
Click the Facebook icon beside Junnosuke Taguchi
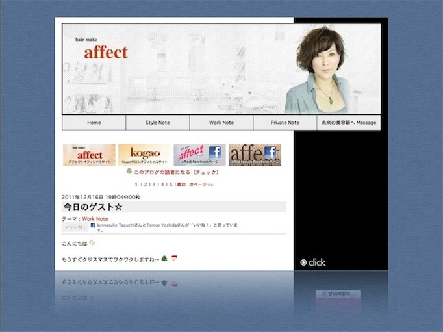(x=94, y=226)
